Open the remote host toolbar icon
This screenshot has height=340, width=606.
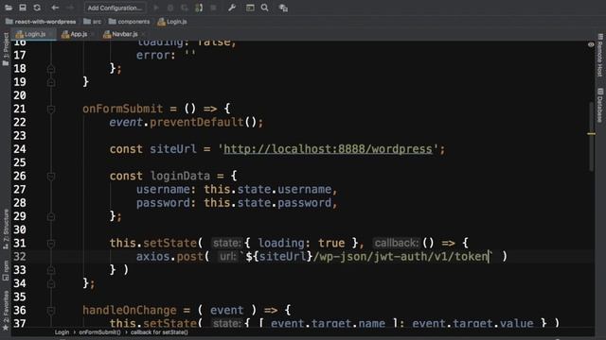pos(283,8)
